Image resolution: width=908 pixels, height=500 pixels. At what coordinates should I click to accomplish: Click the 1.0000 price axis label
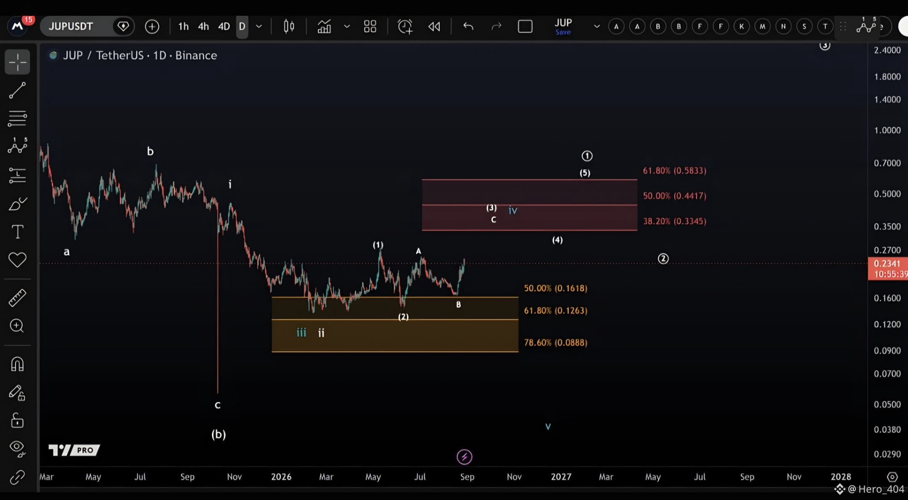coord(887,130)
